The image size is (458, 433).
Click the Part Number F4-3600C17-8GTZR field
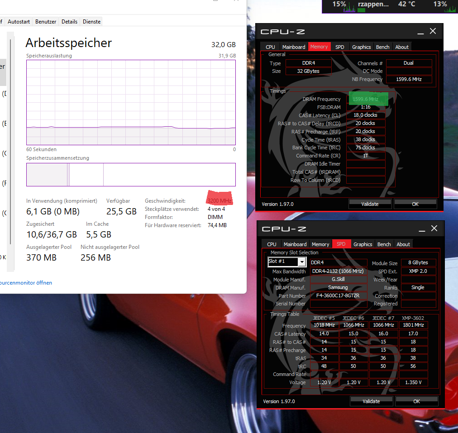(338, 296)
